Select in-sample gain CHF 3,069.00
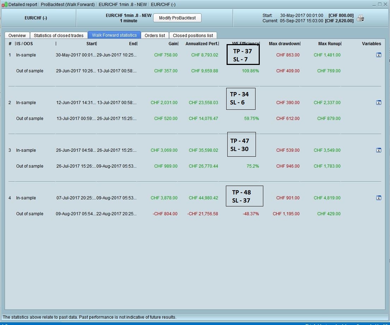This screenshot has width=390, height=325. pyautogui.click(x=164, y=150)
